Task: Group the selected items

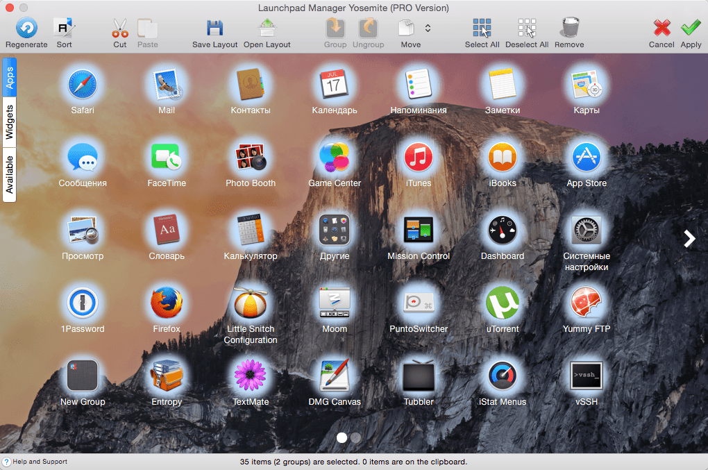Action: click(335, 28)
